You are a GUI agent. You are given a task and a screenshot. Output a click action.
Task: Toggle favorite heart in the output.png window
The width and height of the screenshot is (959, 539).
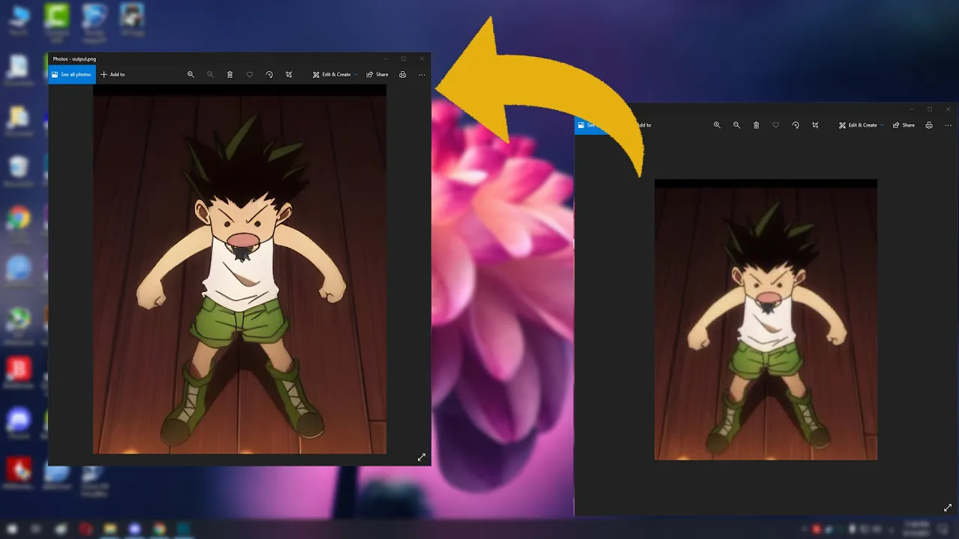pyautogui.click(x=249, y=75)
